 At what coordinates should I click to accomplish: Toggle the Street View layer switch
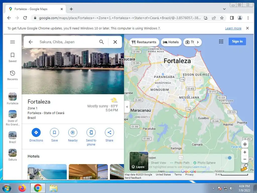click(228, 158)
